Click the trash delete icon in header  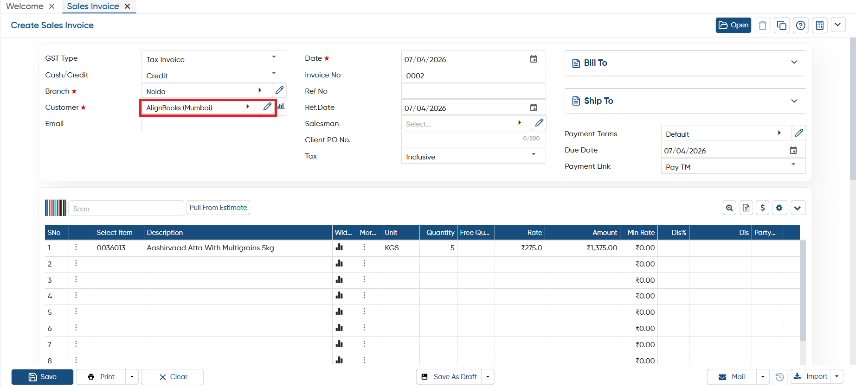click(x=763, y=25)
